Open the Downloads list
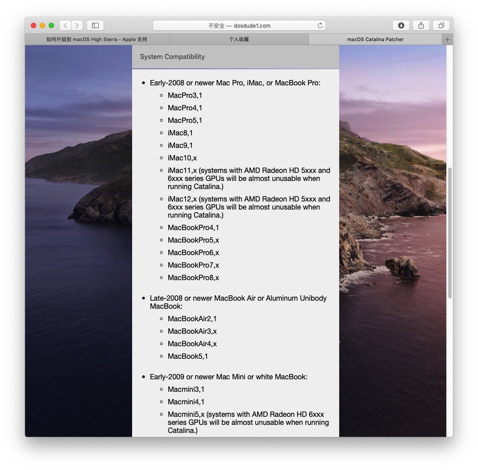The image size is (478, 470). 401,25
